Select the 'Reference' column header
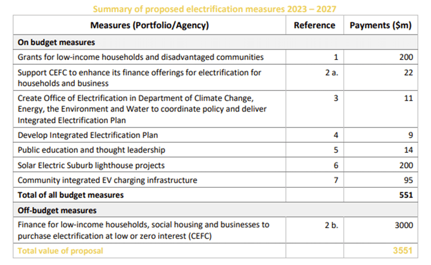Viewport: 431px width, 265px height. click(314, 26)
